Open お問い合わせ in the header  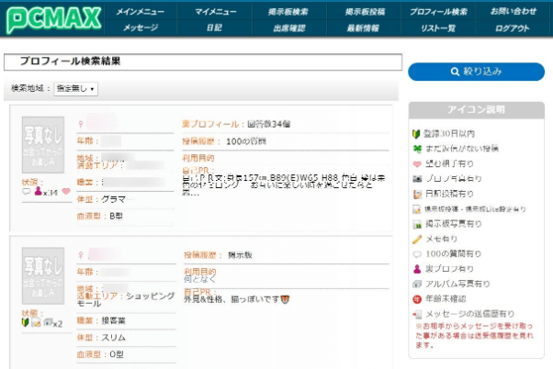point(513,12)
